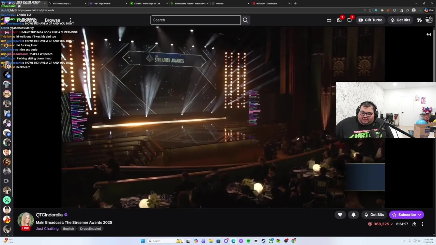Click the taskbar volume icon
The height and width of the screenshot is (245, 436).
(419, 241)
